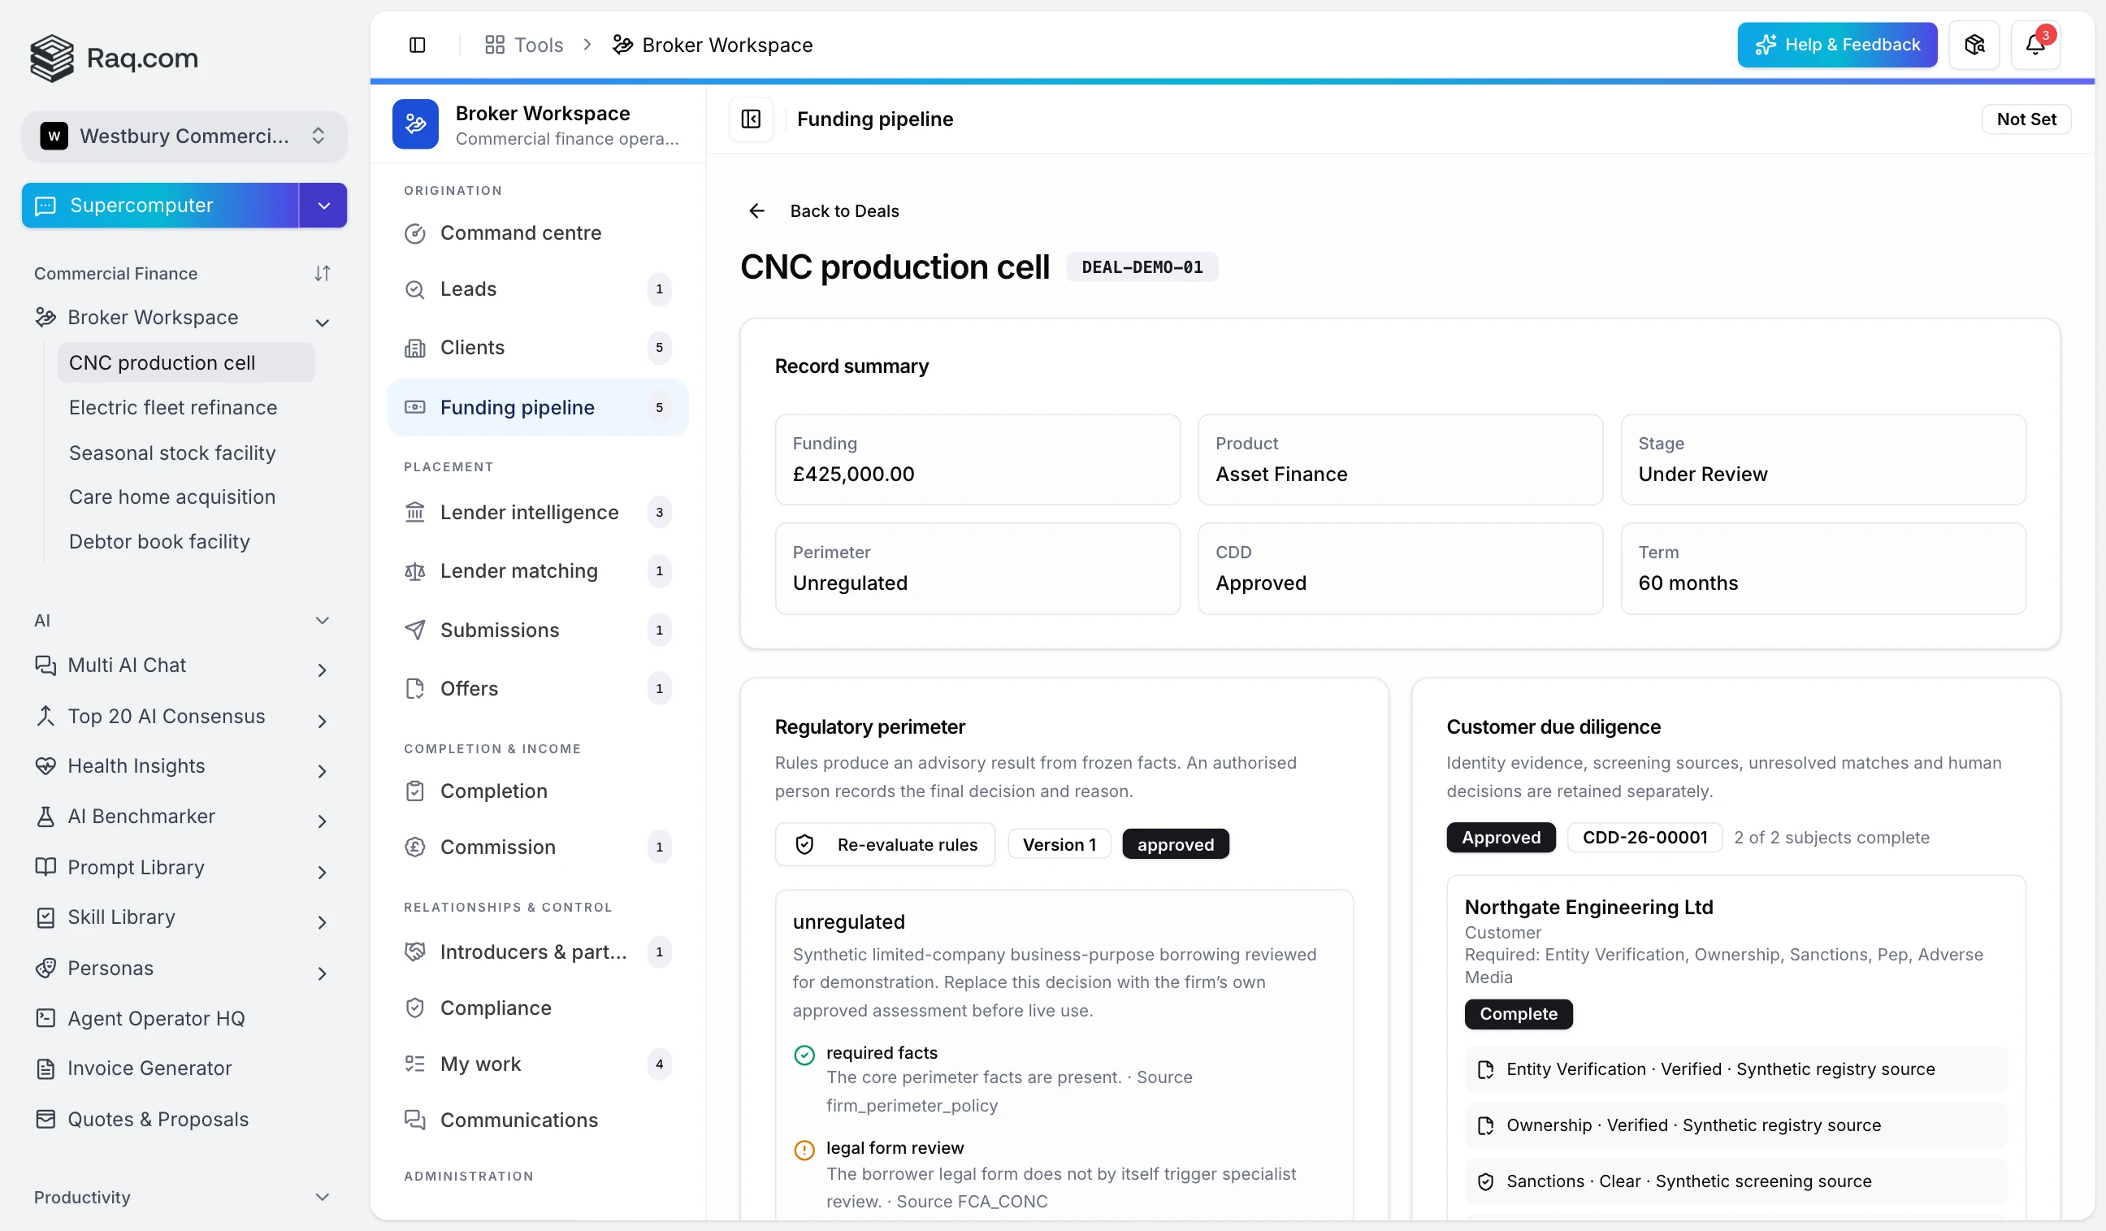This screenshot has width=2106, height=1231.
Task: Click the required facts check icon
Action: (804, 1055)
